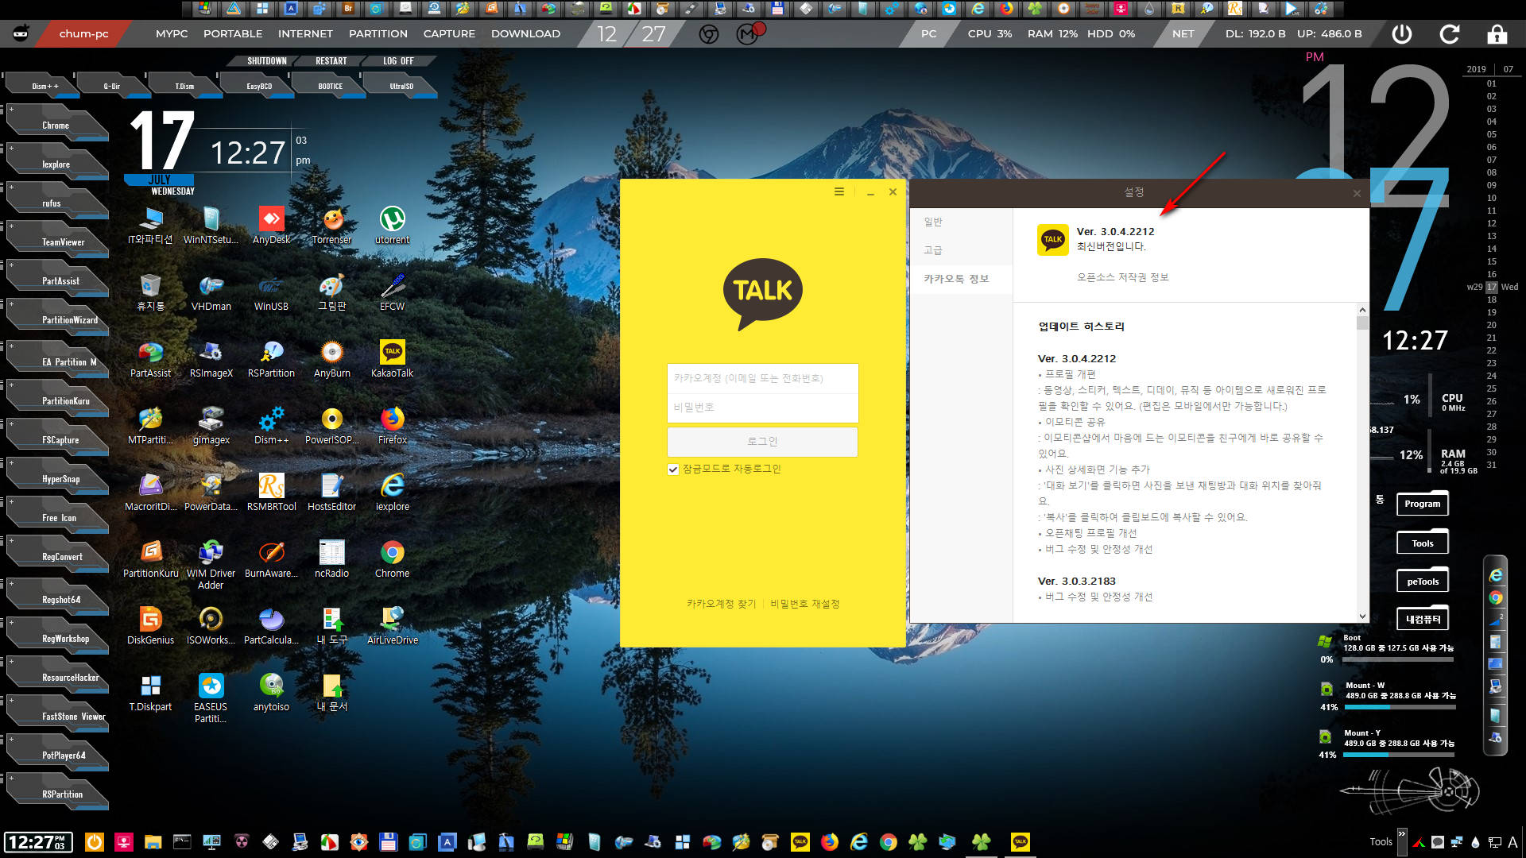Click the RESTART button
Viewport: 1526px width, 858px height.
(x=331, y=61)
